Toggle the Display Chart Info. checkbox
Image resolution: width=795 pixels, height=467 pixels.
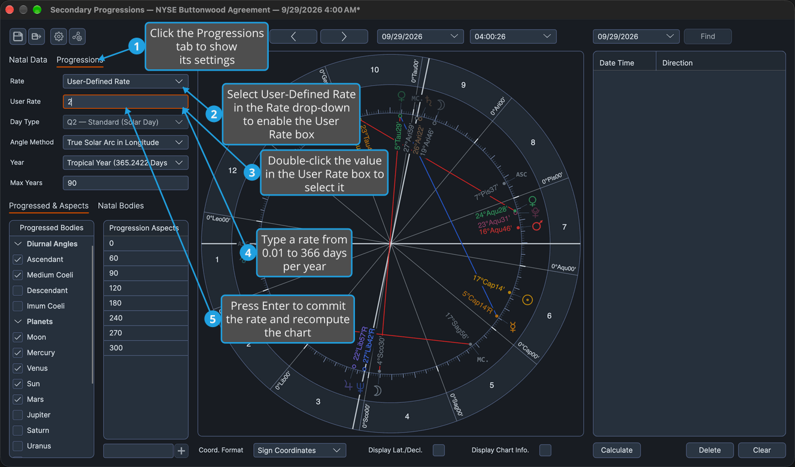coord(545,450)
